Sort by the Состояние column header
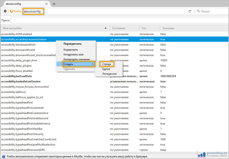 [118, 28]
